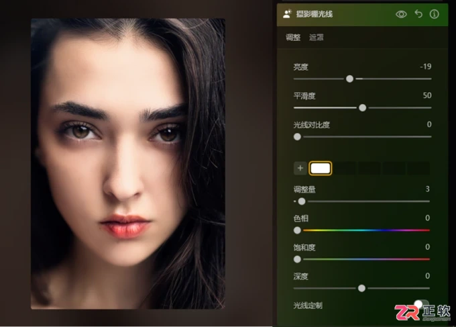Screen dimensions: 456x327
Task: Click the 摄影棚光线 panel title
Action: (x=315, y=14)
